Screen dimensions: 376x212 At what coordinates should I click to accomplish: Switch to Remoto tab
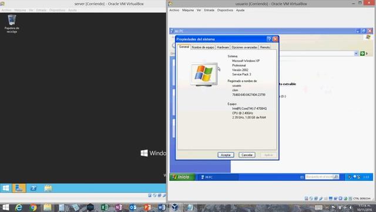tap(265, 47)
